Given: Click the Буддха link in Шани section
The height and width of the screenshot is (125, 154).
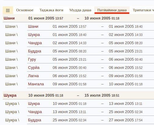Looking at the screenshot, I should coord(34,51).
